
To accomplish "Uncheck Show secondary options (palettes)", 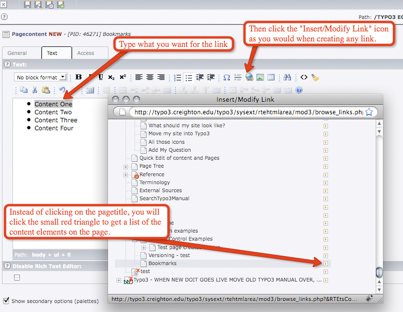I will point(6,301).
